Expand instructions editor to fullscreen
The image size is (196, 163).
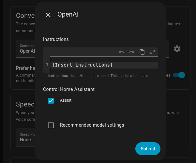tap(153, 52)
